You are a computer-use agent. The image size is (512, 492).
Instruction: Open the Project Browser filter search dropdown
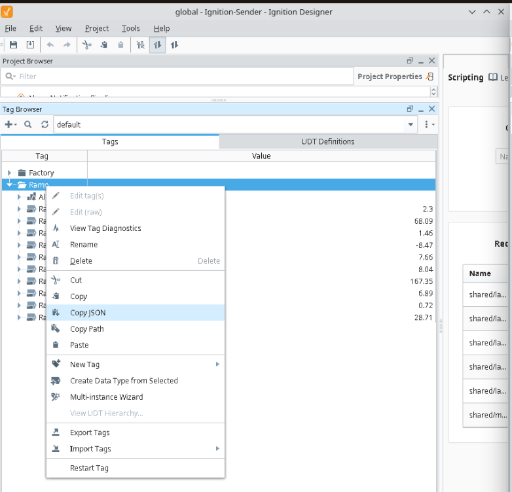tap(10, 77)
